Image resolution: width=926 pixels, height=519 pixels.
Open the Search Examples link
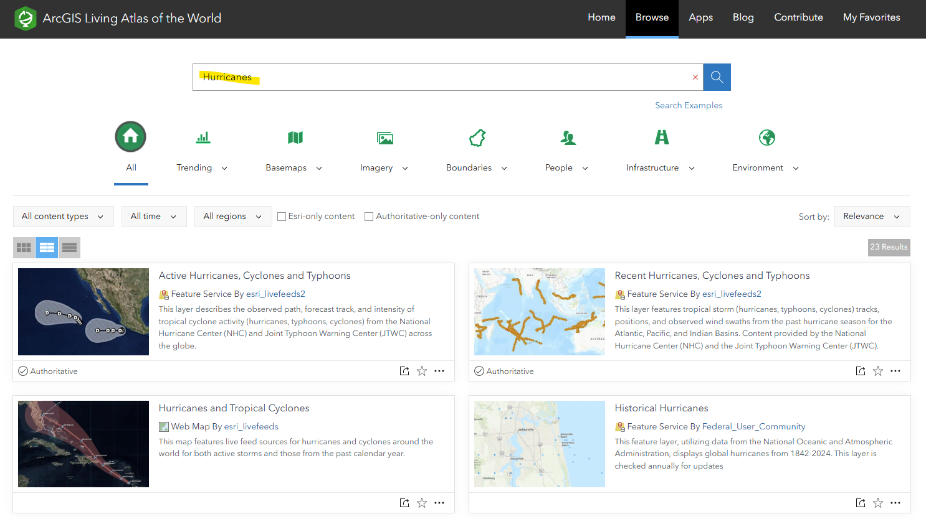(689, 106)
